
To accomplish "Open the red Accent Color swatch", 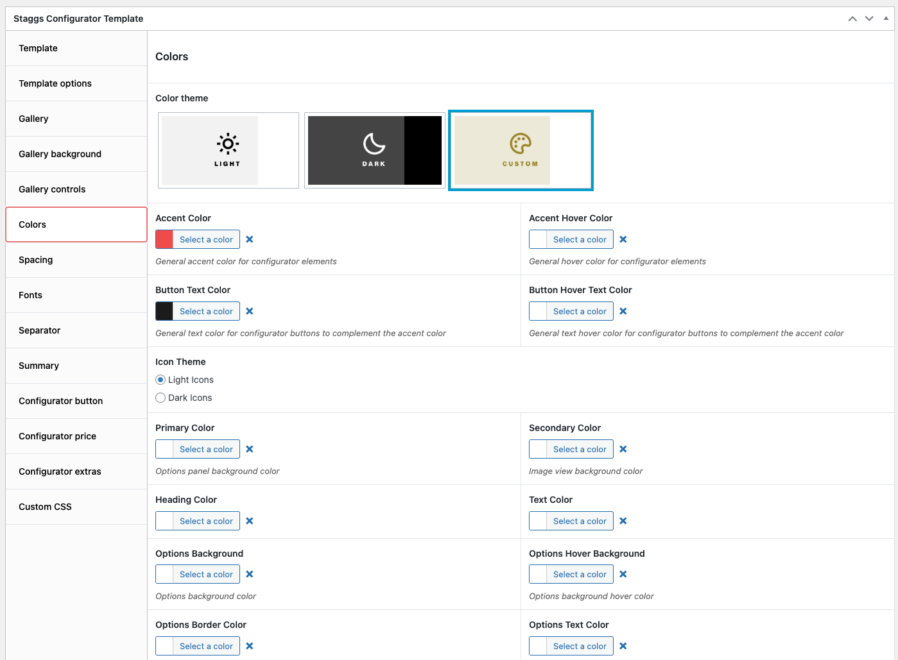I will click(x=165, y=239).
